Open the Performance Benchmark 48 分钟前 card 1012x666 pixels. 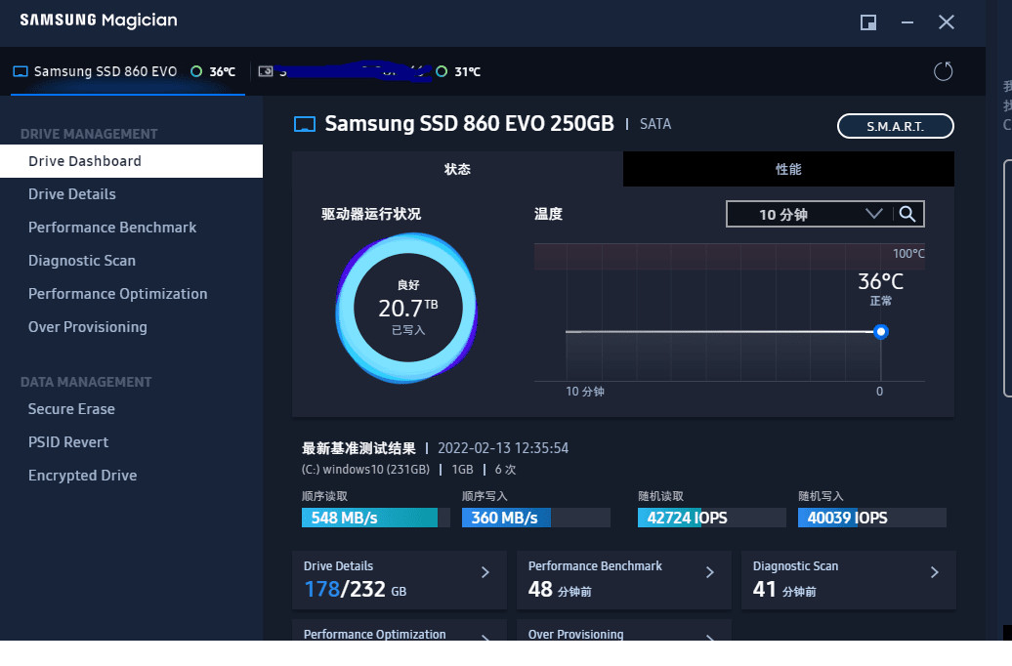click(623, 580)
